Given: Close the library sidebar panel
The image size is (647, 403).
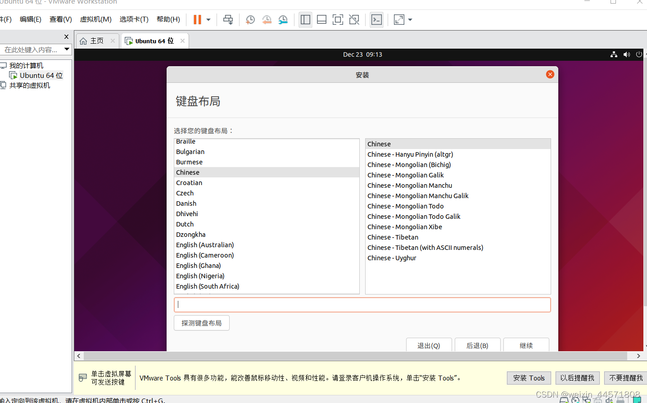Looking at the screenshot, I should [67, 37].
